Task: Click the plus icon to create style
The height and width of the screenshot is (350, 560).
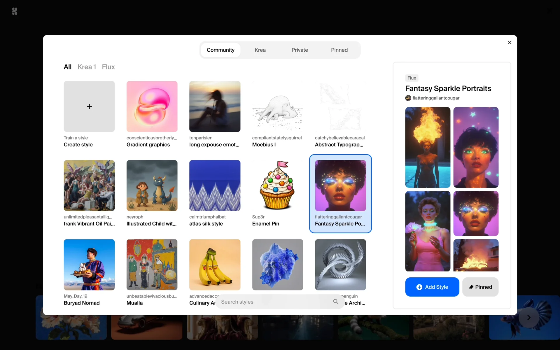Action: (x=89, y=106)
